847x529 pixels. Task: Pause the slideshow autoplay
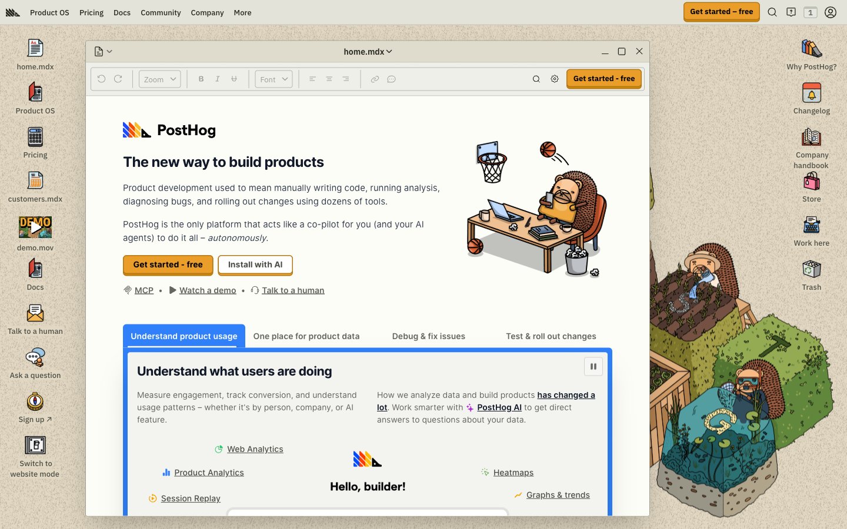coord(593,366)
